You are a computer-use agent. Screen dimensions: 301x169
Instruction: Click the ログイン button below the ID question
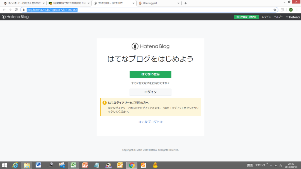coord(150,92)
